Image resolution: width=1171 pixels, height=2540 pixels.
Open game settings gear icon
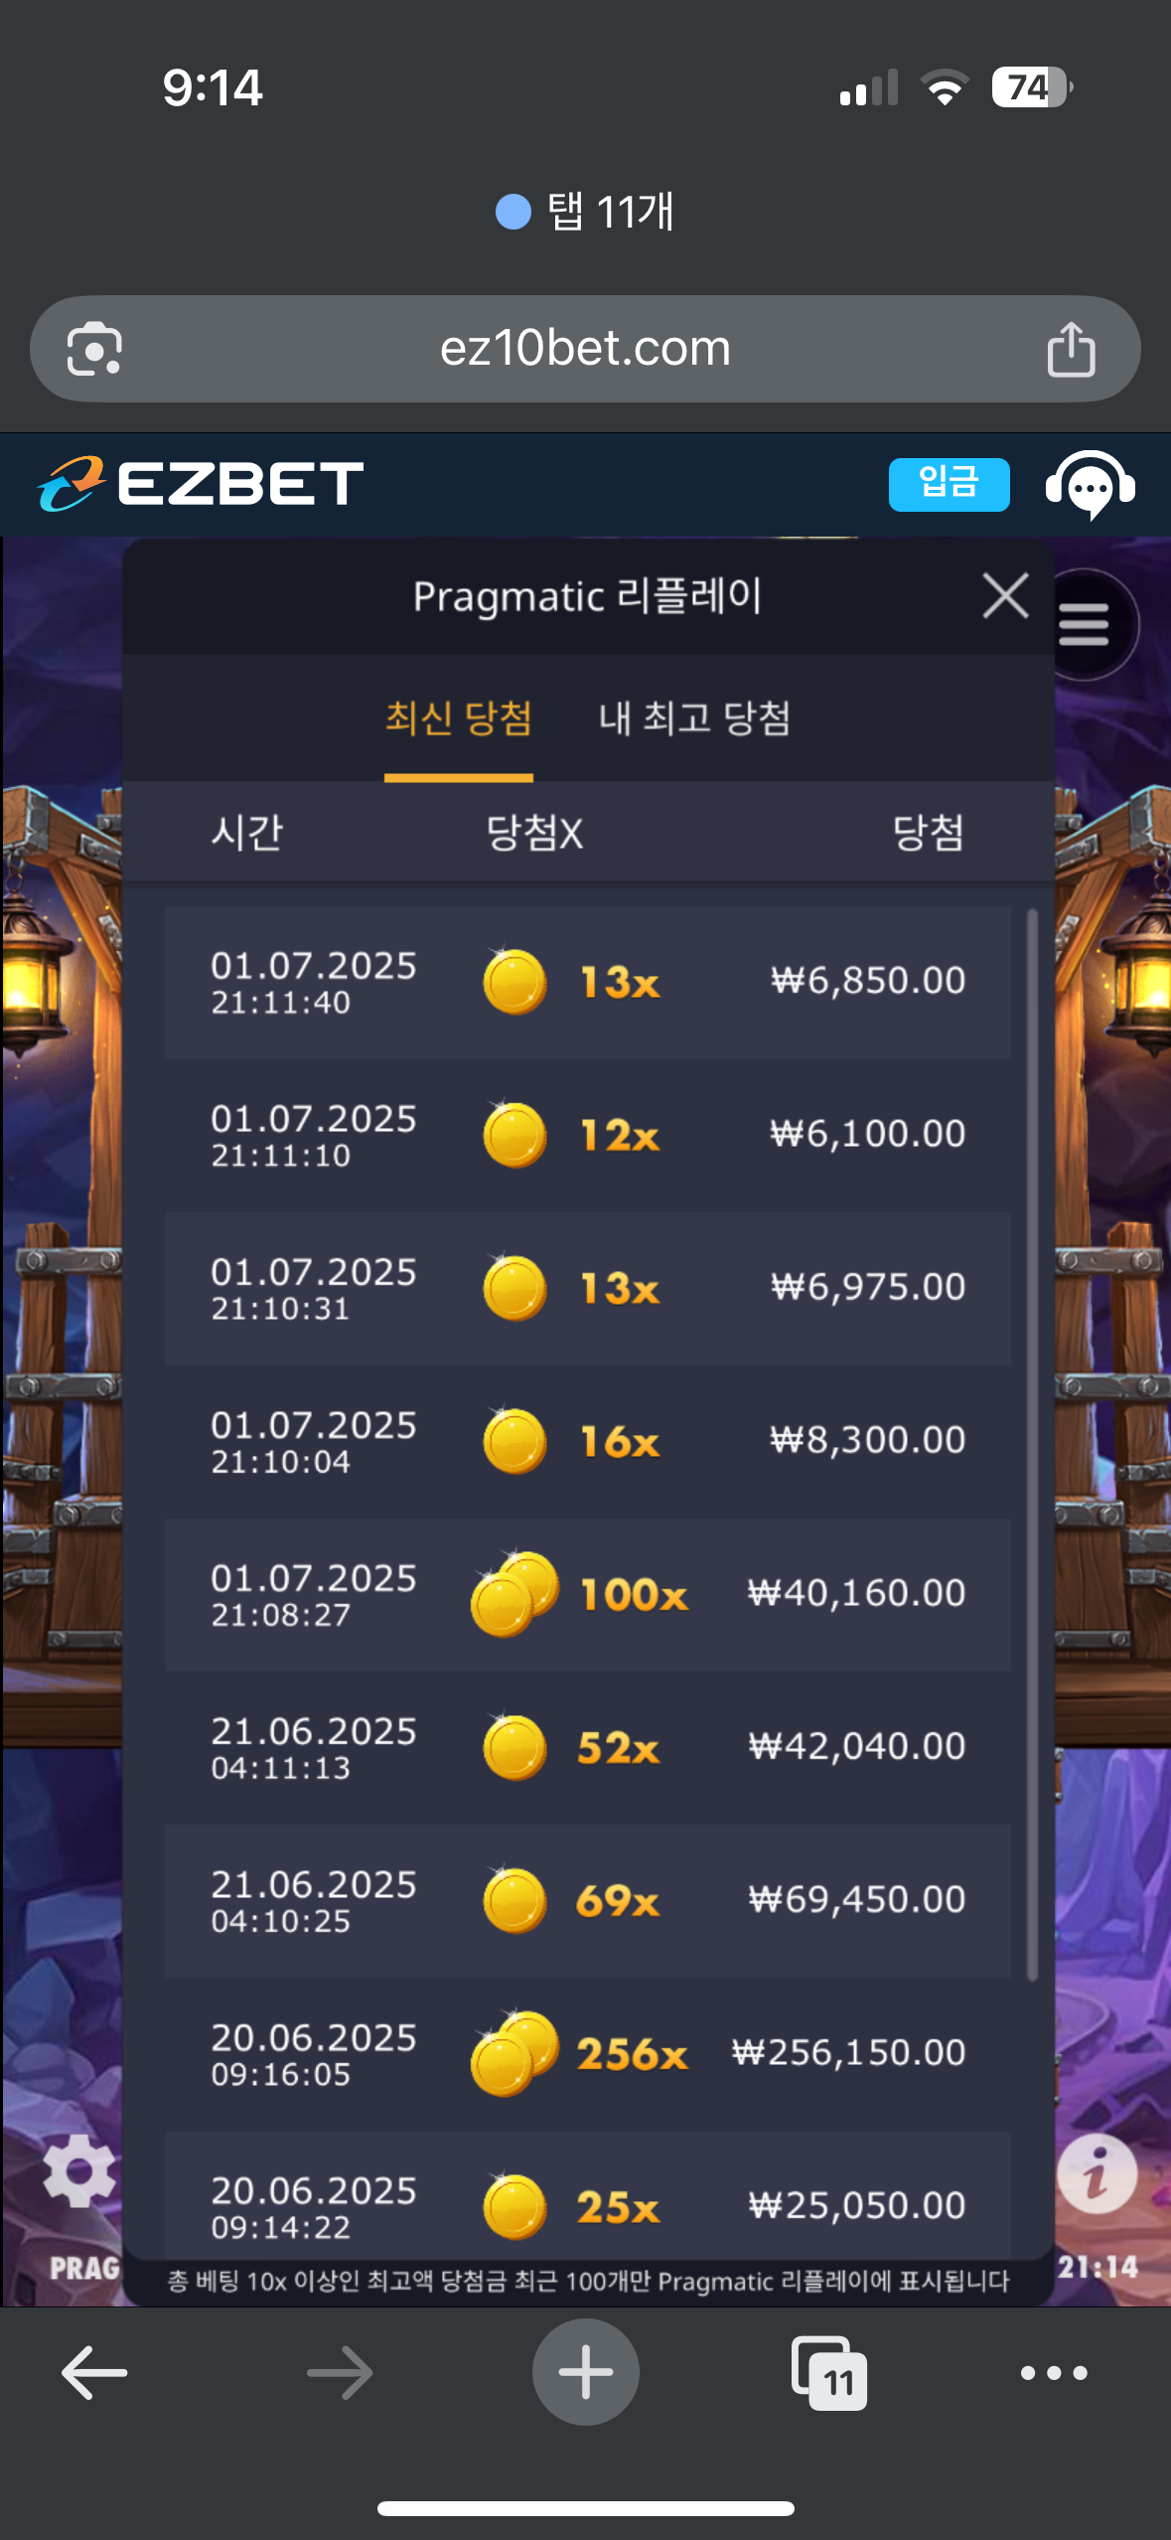click(79, 2172)
